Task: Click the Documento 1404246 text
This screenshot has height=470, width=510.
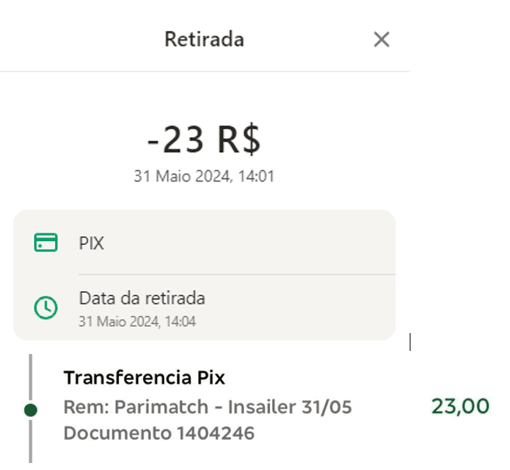Action: point(159,433)
